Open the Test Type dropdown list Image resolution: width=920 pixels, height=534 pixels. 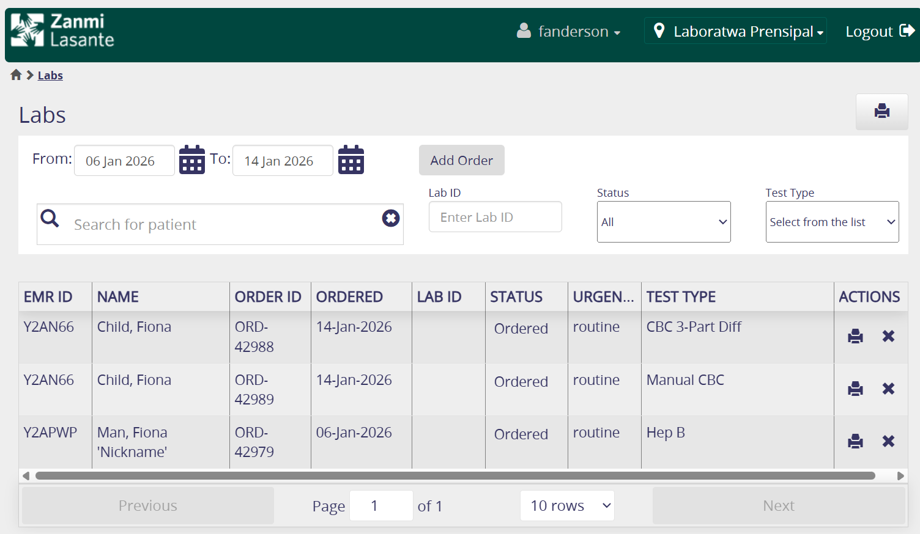(831, 222)
